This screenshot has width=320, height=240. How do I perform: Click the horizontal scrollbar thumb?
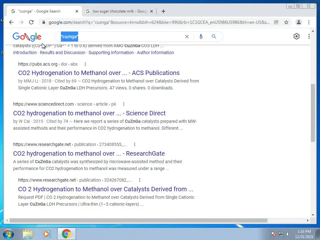pos(138,220)
